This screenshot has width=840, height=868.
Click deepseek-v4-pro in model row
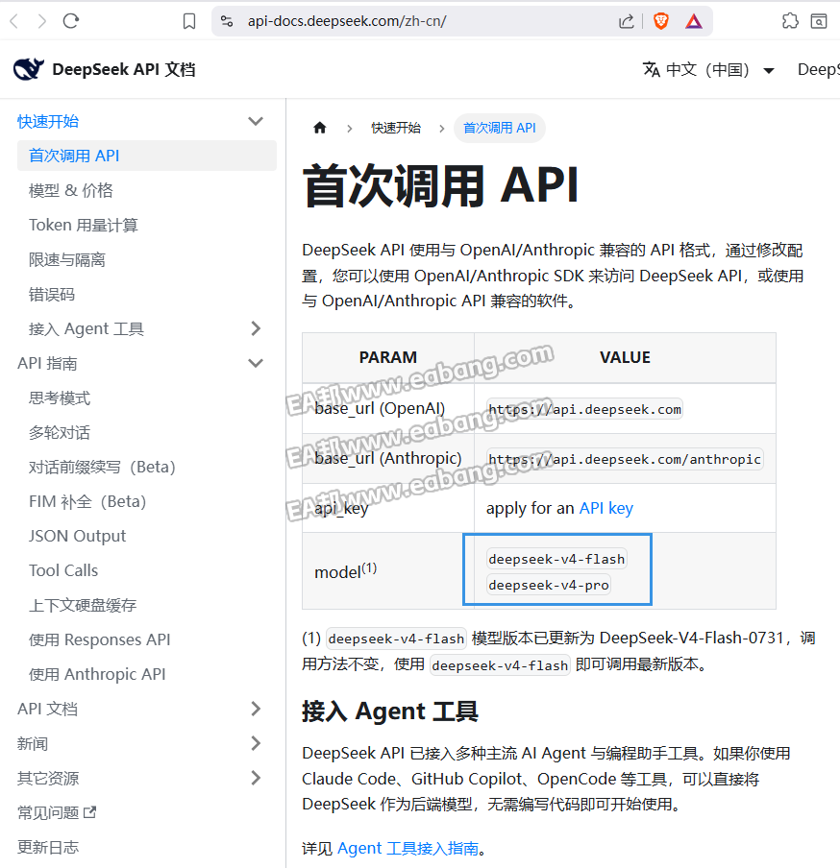tap(549, 585)
